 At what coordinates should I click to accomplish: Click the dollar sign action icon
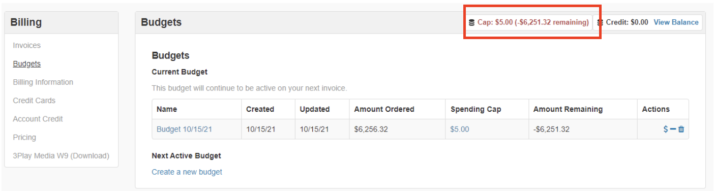coord(666,129)
